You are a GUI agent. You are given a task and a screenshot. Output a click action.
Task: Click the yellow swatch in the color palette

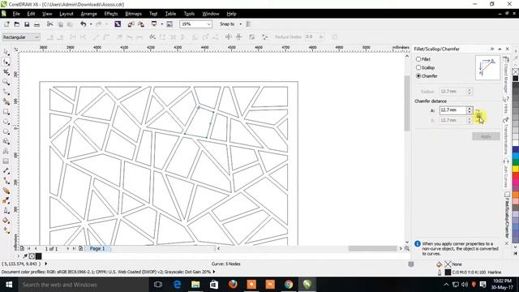tap(516, 170)
